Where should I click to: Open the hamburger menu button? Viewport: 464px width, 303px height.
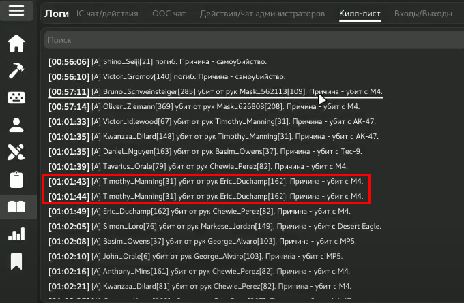16,11
